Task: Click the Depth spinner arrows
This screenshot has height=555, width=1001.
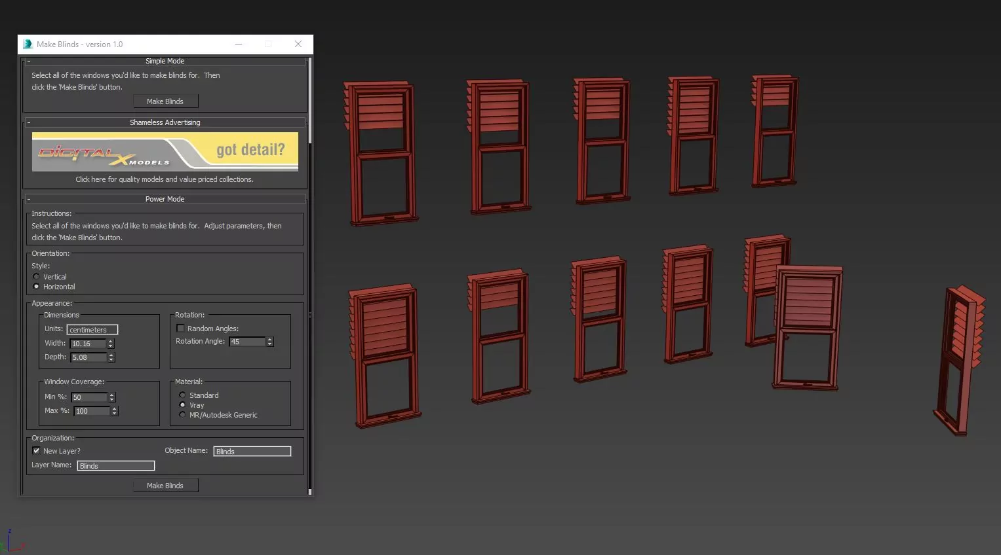Action: coord(111,357)
